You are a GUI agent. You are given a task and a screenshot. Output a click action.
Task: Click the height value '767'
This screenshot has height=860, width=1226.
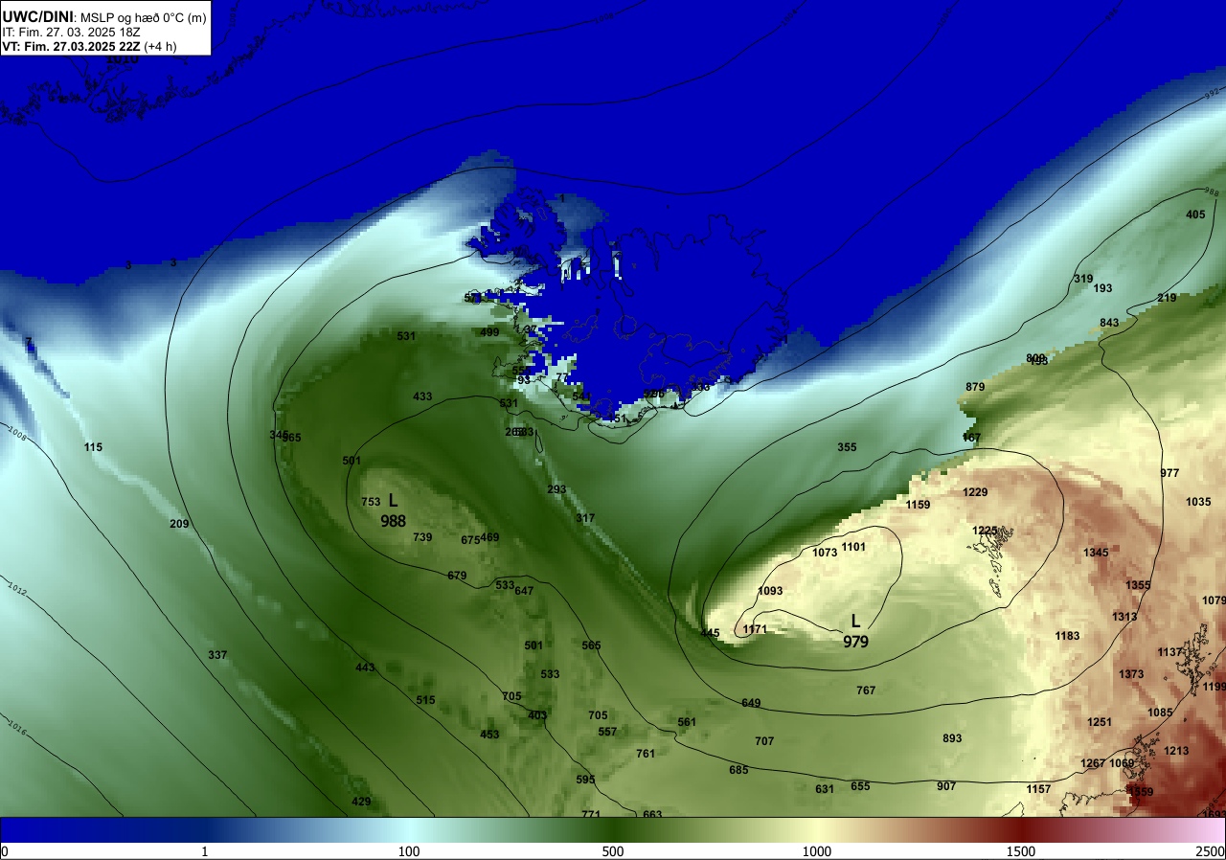pos(866,690)
